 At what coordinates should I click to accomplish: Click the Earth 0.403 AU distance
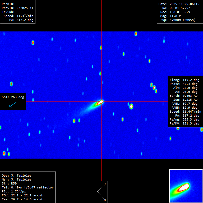pyautogui.click(x=184, y=96)
